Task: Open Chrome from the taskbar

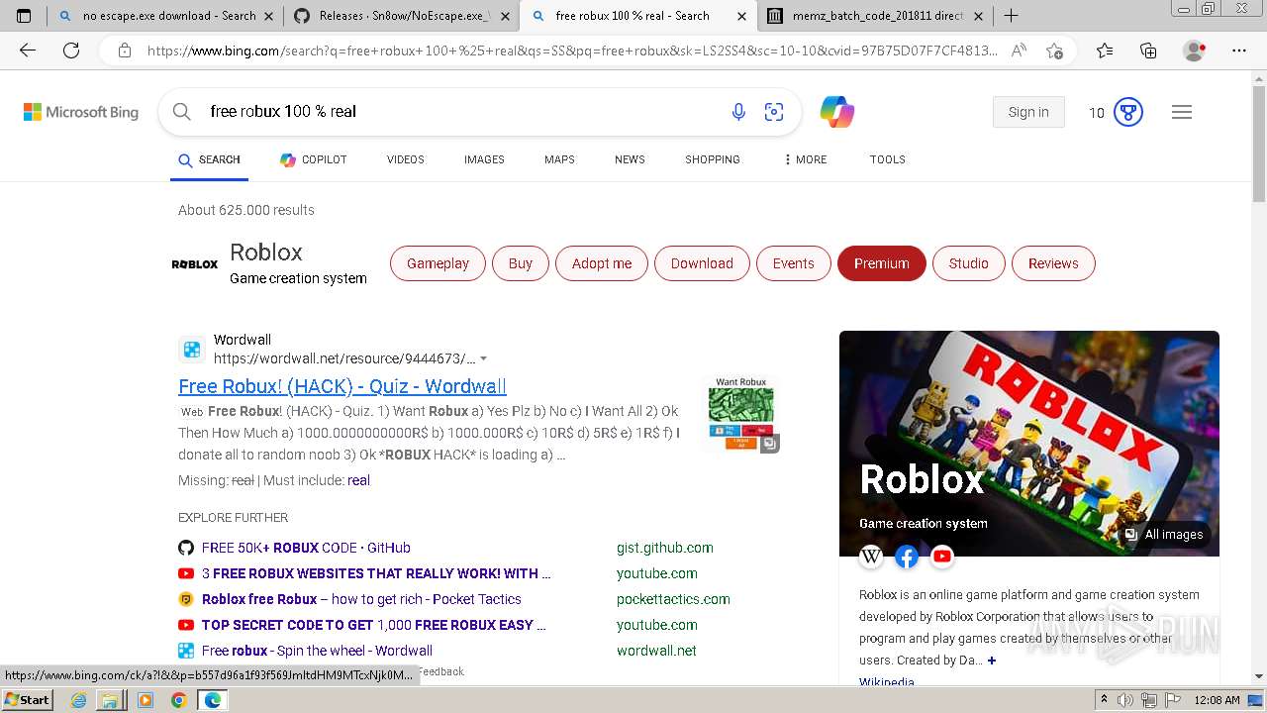Action: (x=178, y=700)
